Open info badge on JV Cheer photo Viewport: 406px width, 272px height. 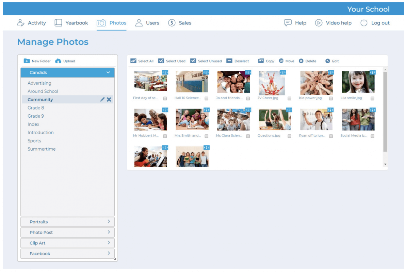click(x=282, y=72)
